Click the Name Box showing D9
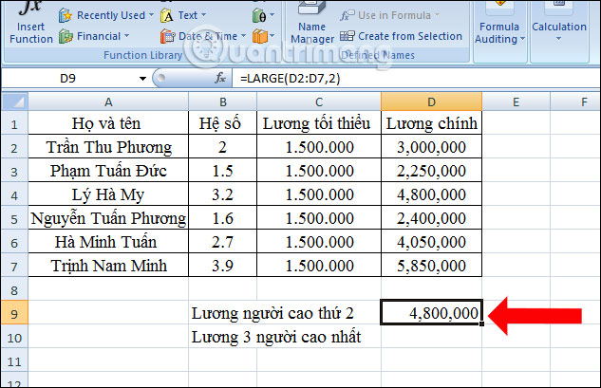601x388 pixels. coord(68,79)
